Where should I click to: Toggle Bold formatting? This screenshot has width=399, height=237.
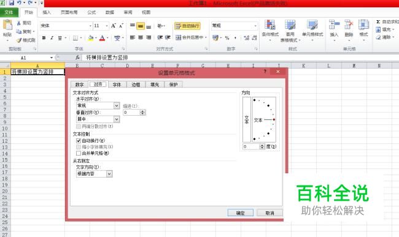44,38
